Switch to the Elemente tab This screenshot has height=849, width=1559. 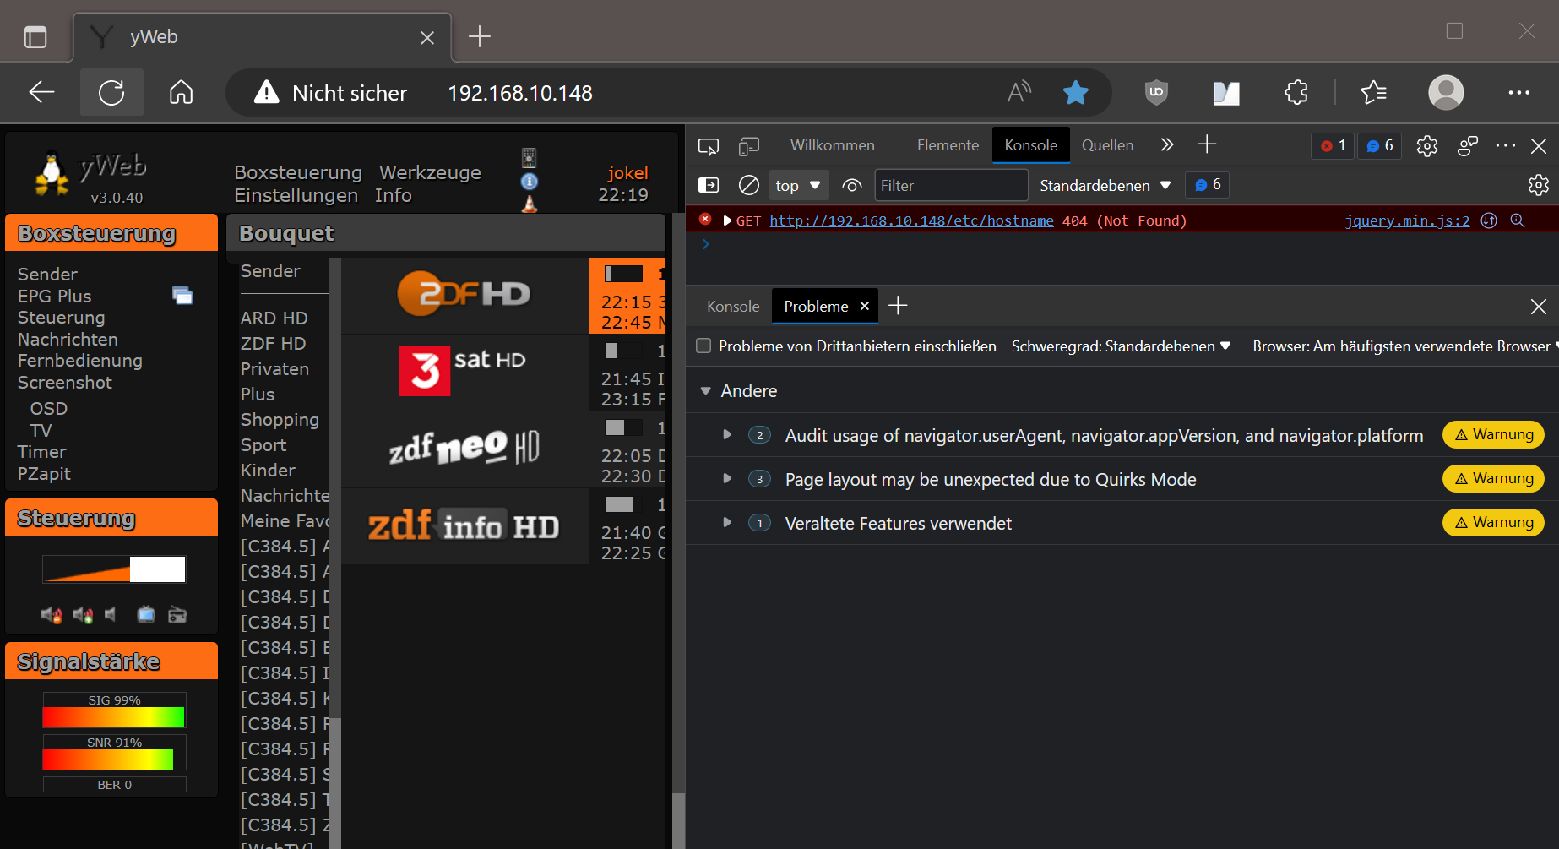point(948,145)
